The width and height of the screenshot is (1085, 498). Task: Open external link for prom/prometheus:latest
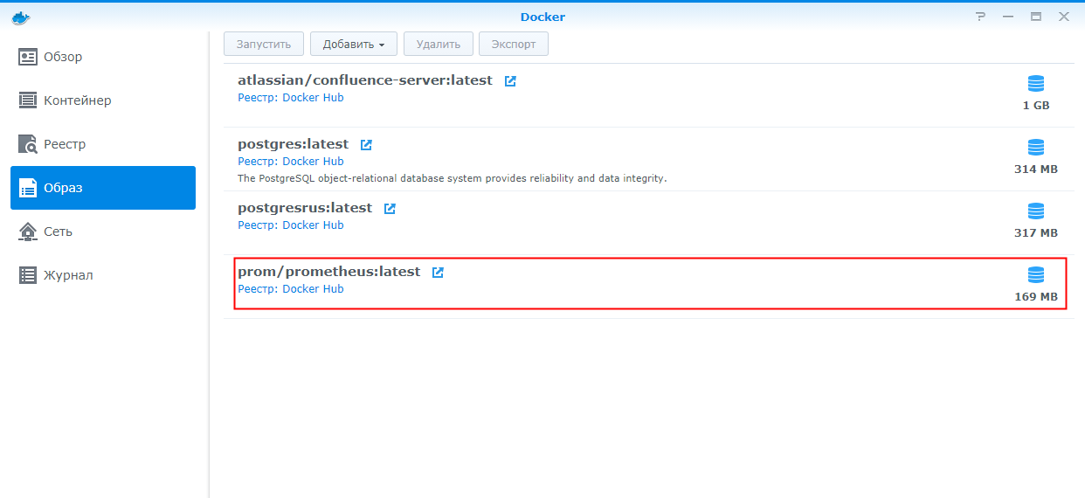[438, 273]
